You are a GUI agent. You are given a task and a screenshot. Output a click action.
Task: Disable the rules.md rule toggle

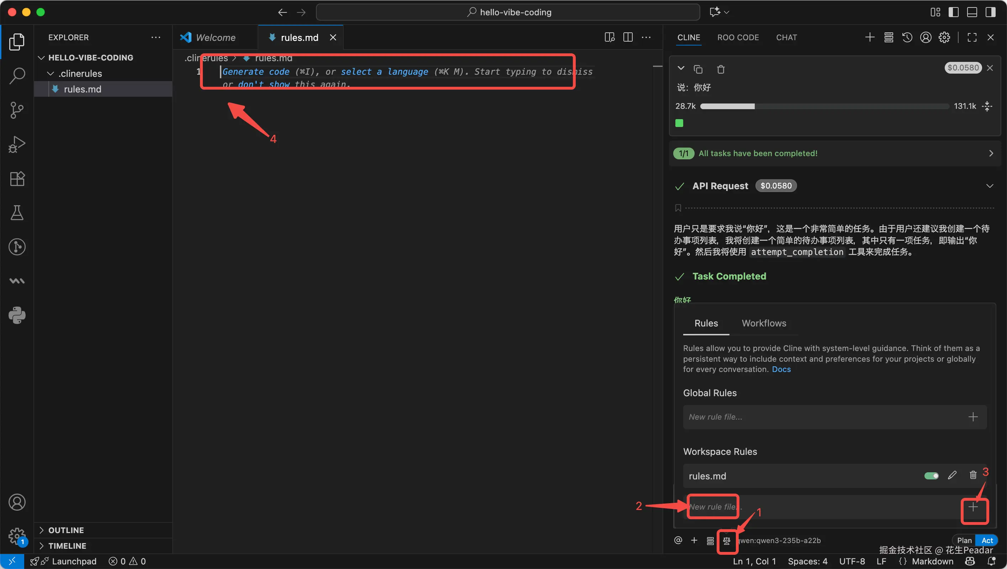click(x=931, y=475)
